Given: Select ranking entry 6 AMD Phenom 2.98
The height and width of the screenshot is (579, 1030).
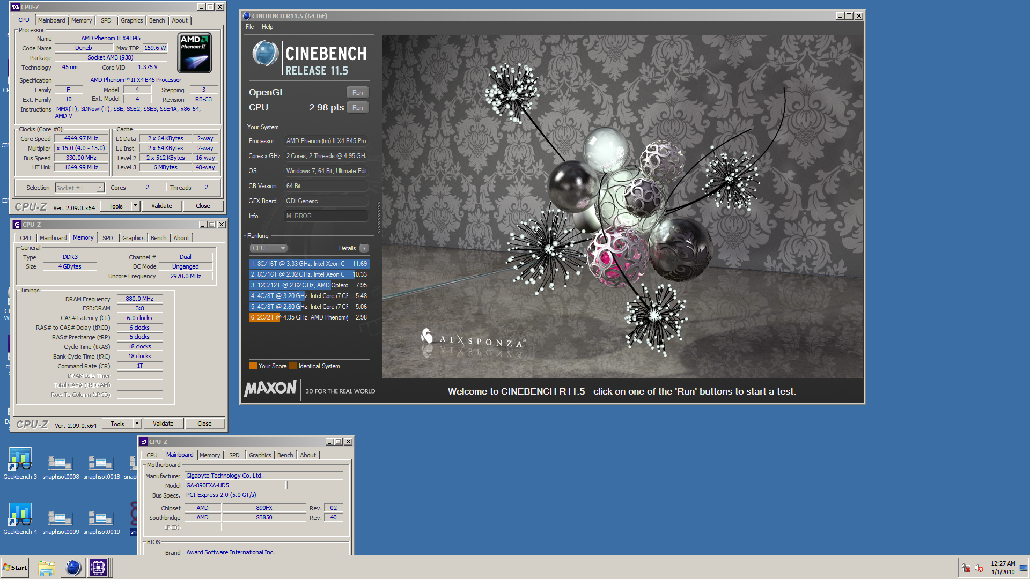Looking at the screenshot, I should point(309,317).
